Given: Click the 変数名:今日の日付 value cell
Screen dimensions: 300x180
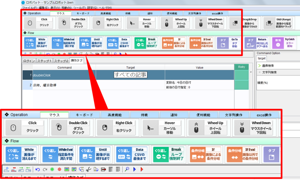Looking at the screenshot, I should [x=200, y=85].
